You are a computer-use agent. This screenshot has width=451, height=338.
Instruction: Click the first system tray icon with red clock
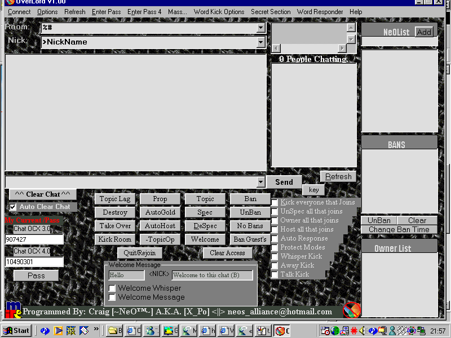click(x=325, y=331)
